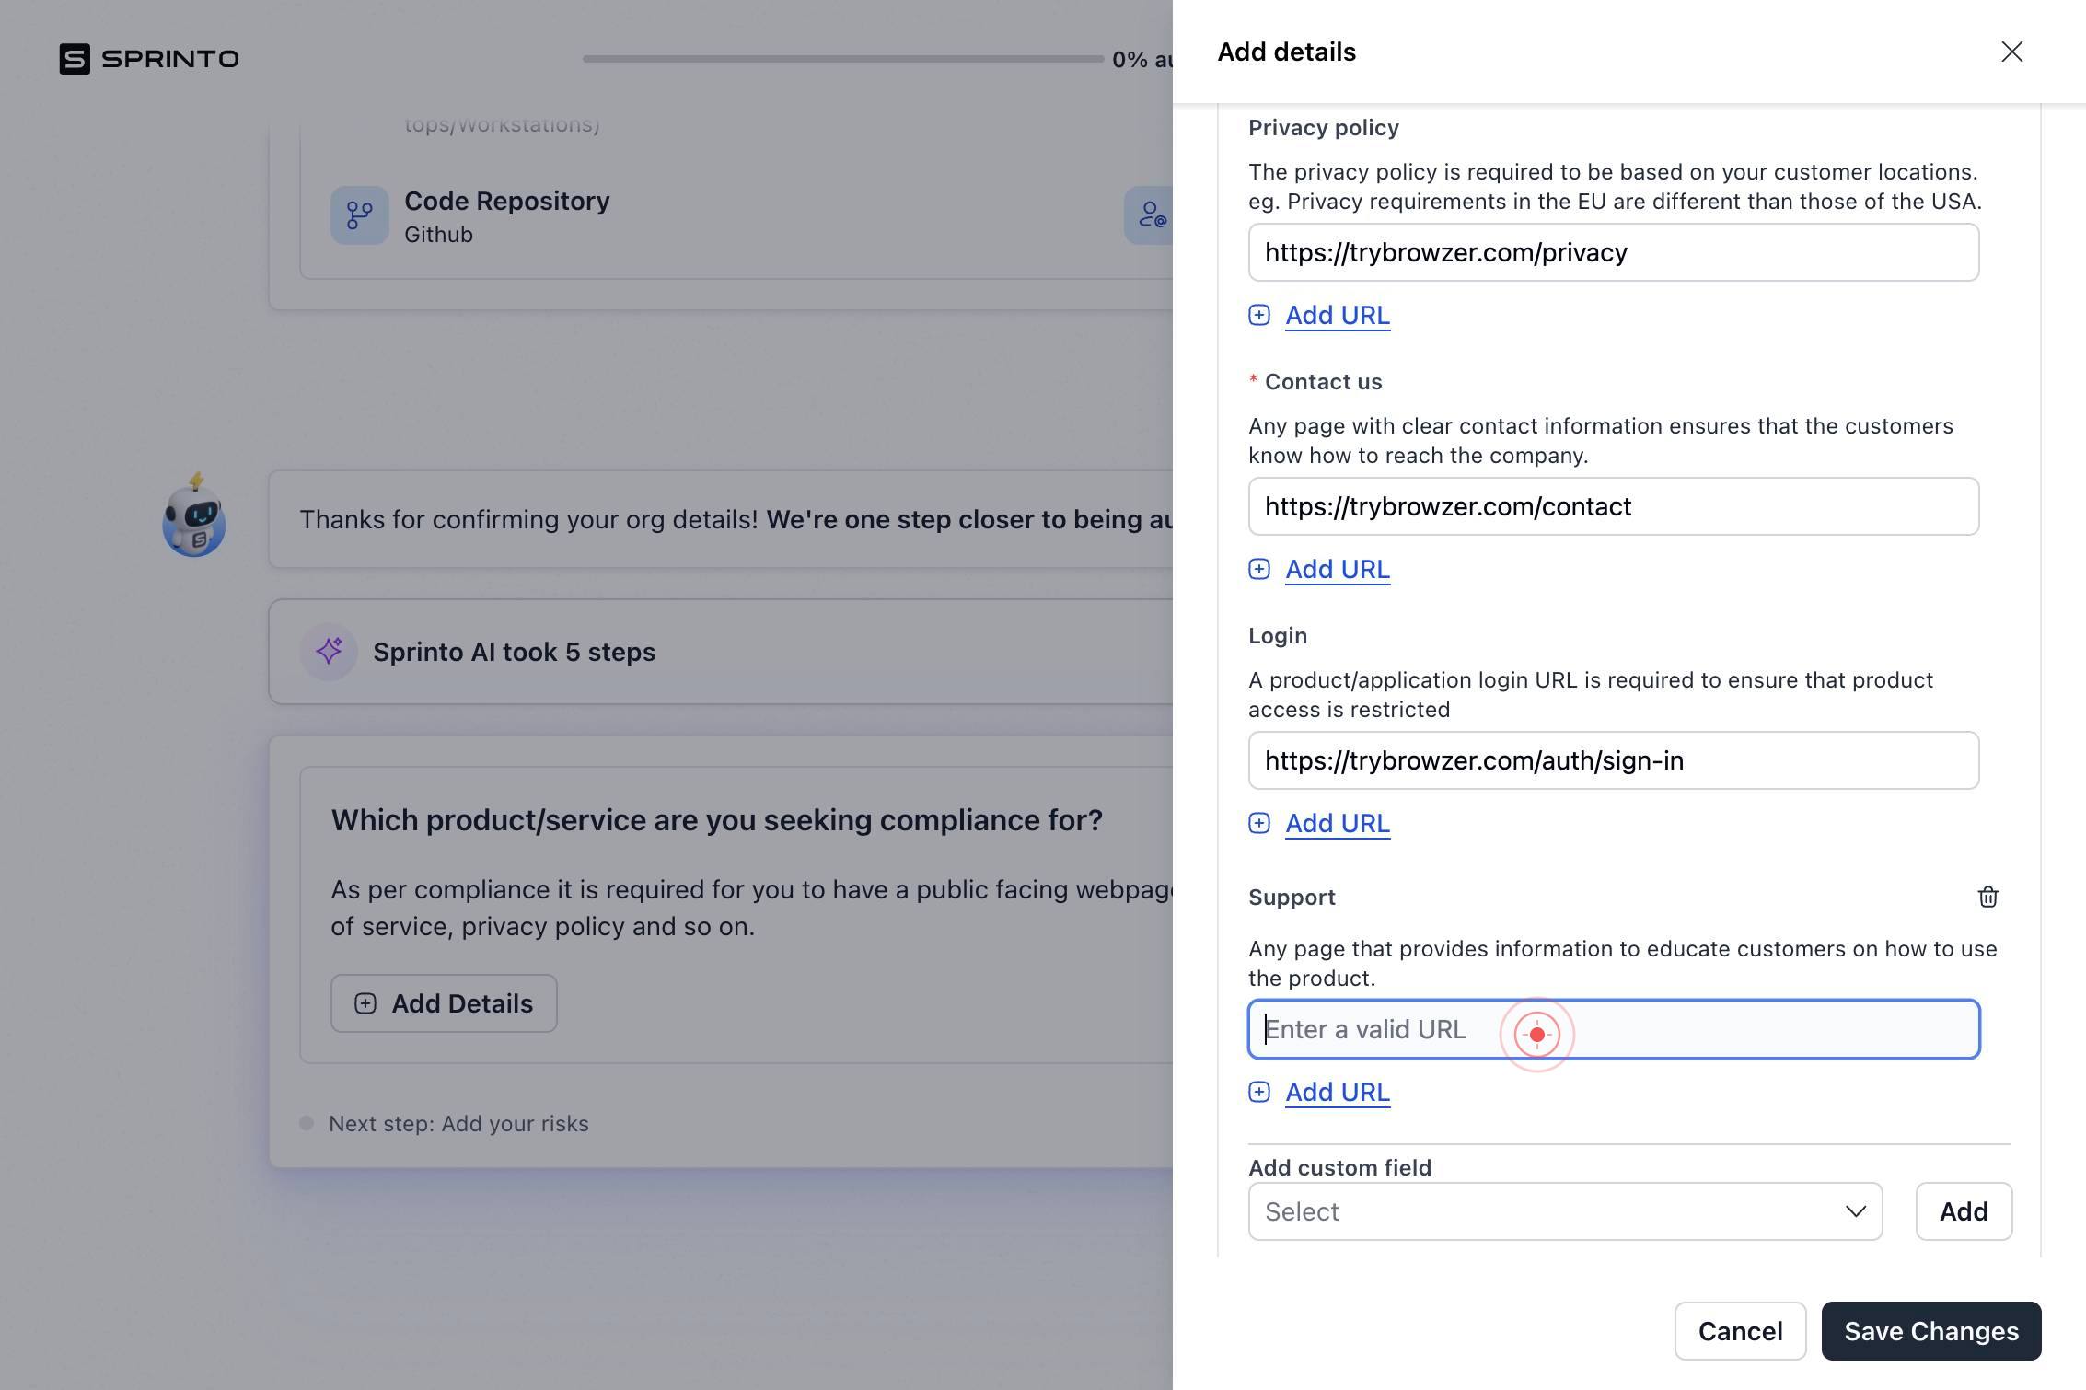Click the Sprinto AI sparkle icon
Image resolution: width=2086 pixels, height=1390 pixels.
pyautogui.click(x=329, y=652)
